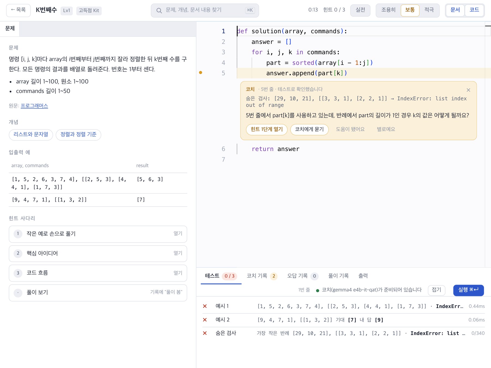
Task: Click the 0:13 timer
Action: (x=313, y=10)
